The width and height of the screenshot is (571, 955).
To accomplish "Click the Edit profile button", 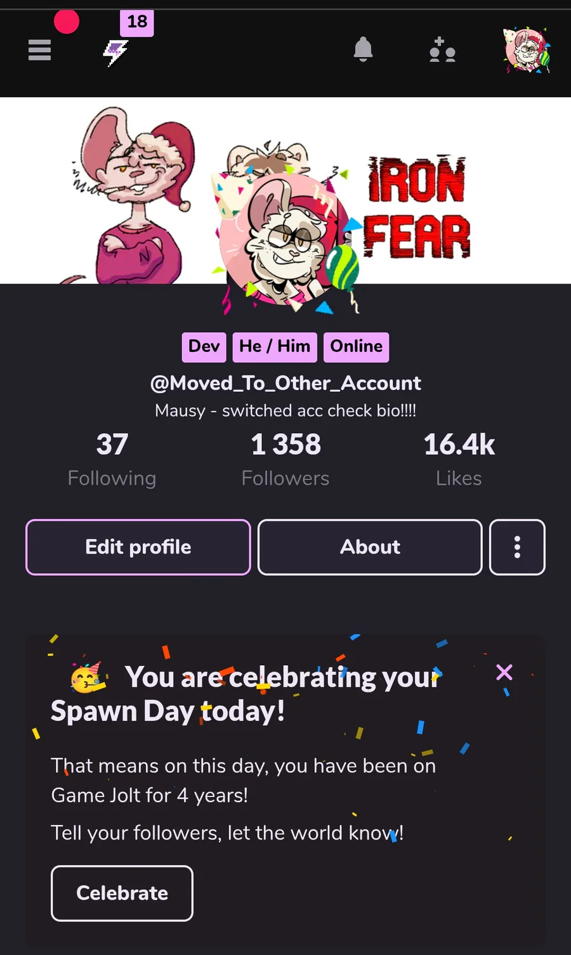I will point(138,547).
